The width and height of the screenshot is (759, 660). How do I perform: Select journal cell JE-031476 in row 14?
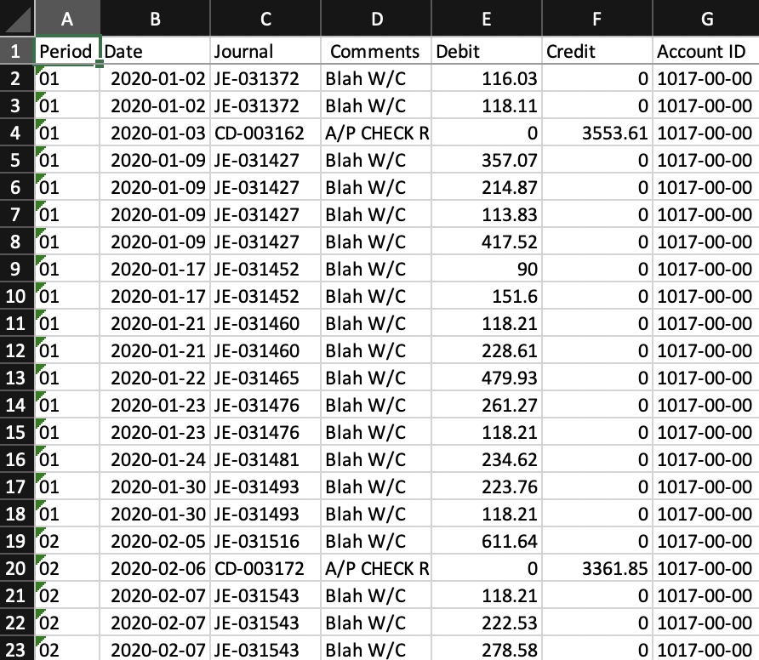[265, 405]
